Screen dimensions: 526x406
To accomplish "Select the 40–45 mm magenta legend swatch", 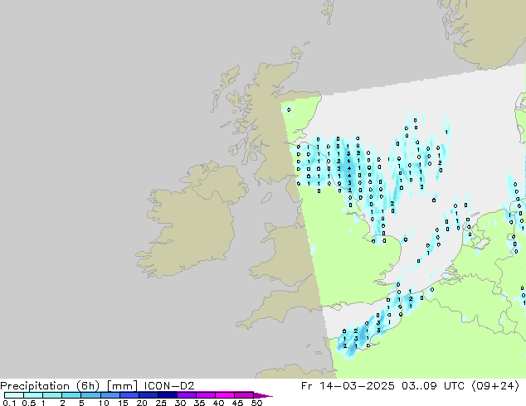I will tap(225, 395).
